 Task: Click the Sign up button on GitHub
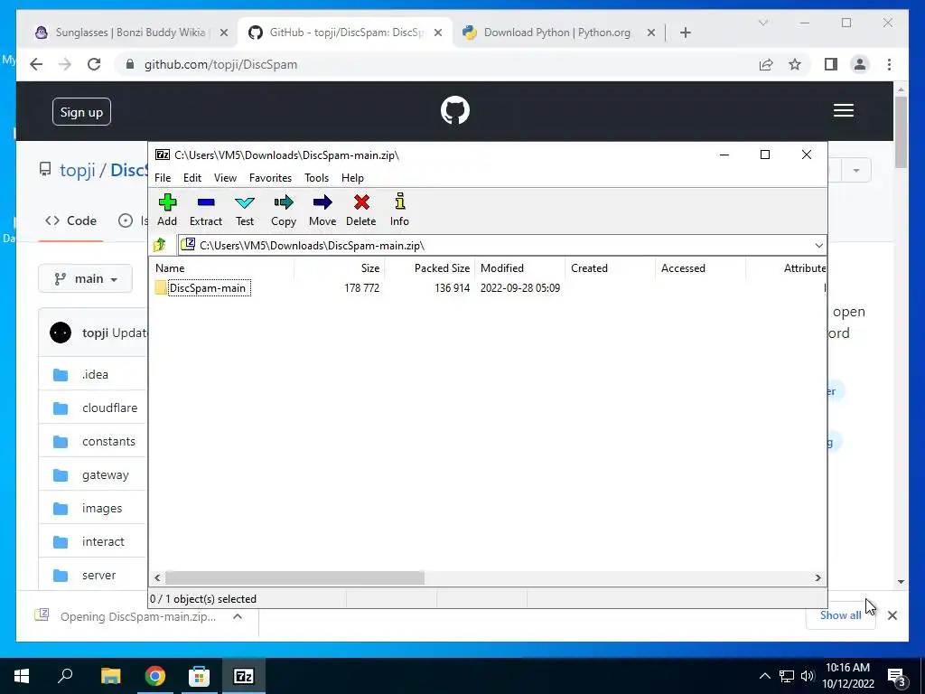click(x=81, y=112)
